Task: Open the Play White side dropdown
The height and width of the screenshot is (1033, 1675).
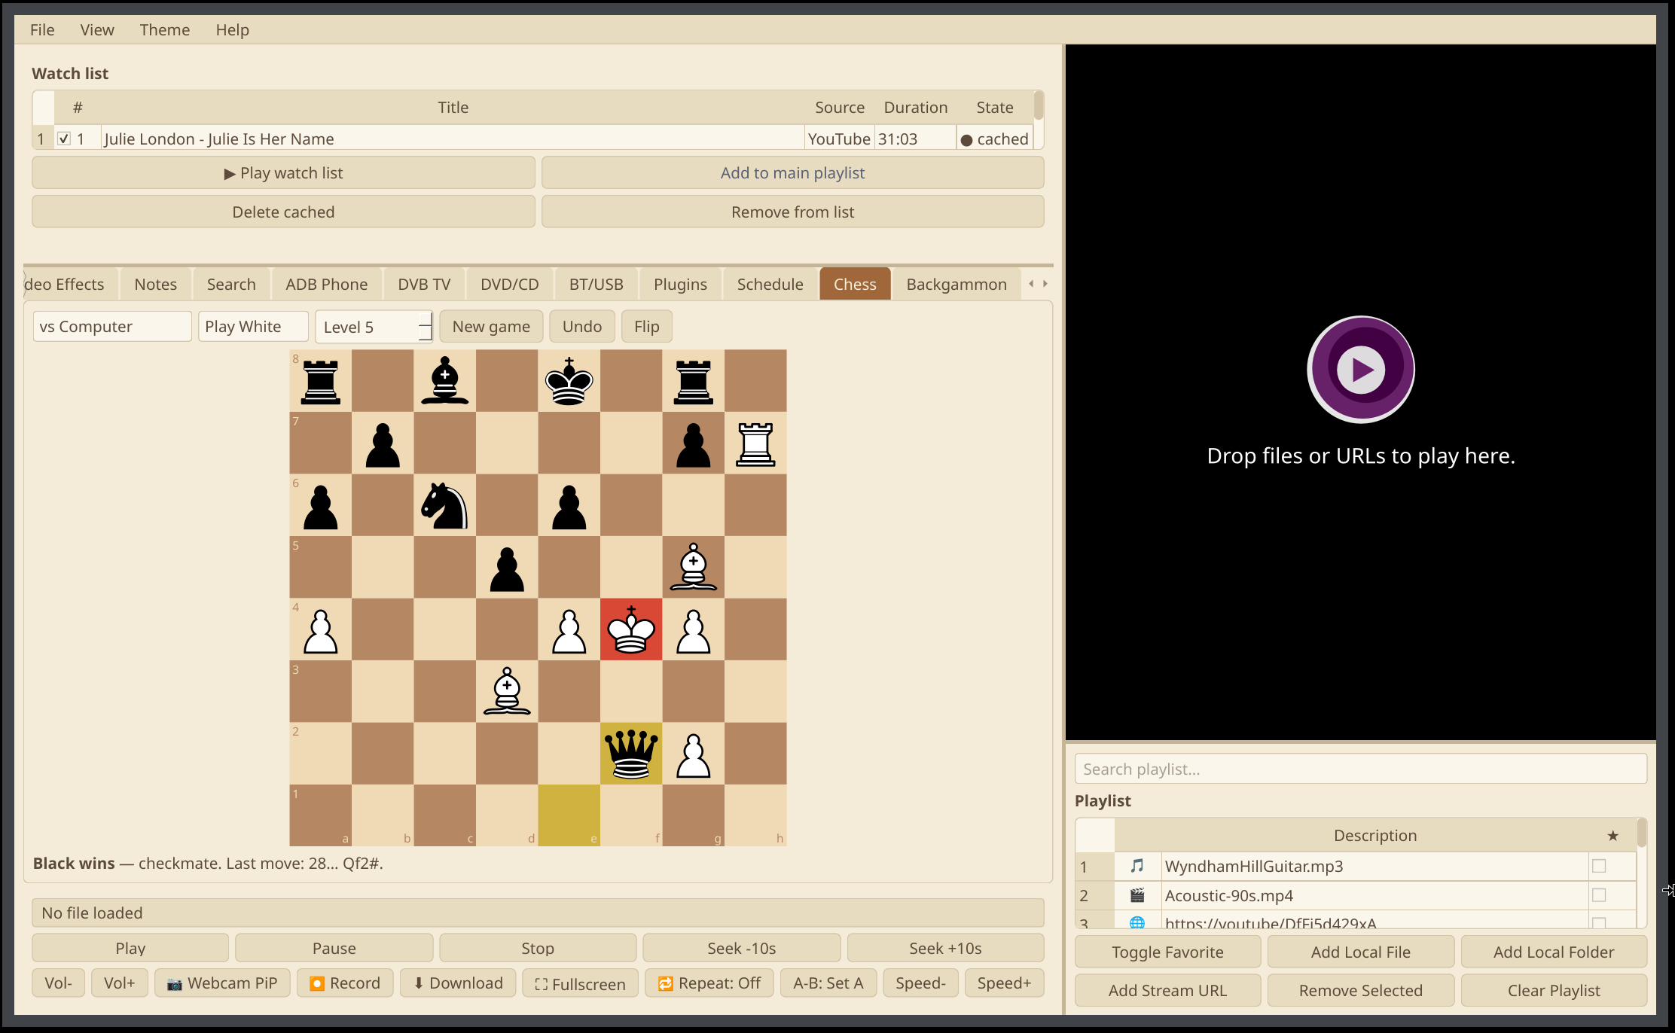Action: (x=253, y=327)
